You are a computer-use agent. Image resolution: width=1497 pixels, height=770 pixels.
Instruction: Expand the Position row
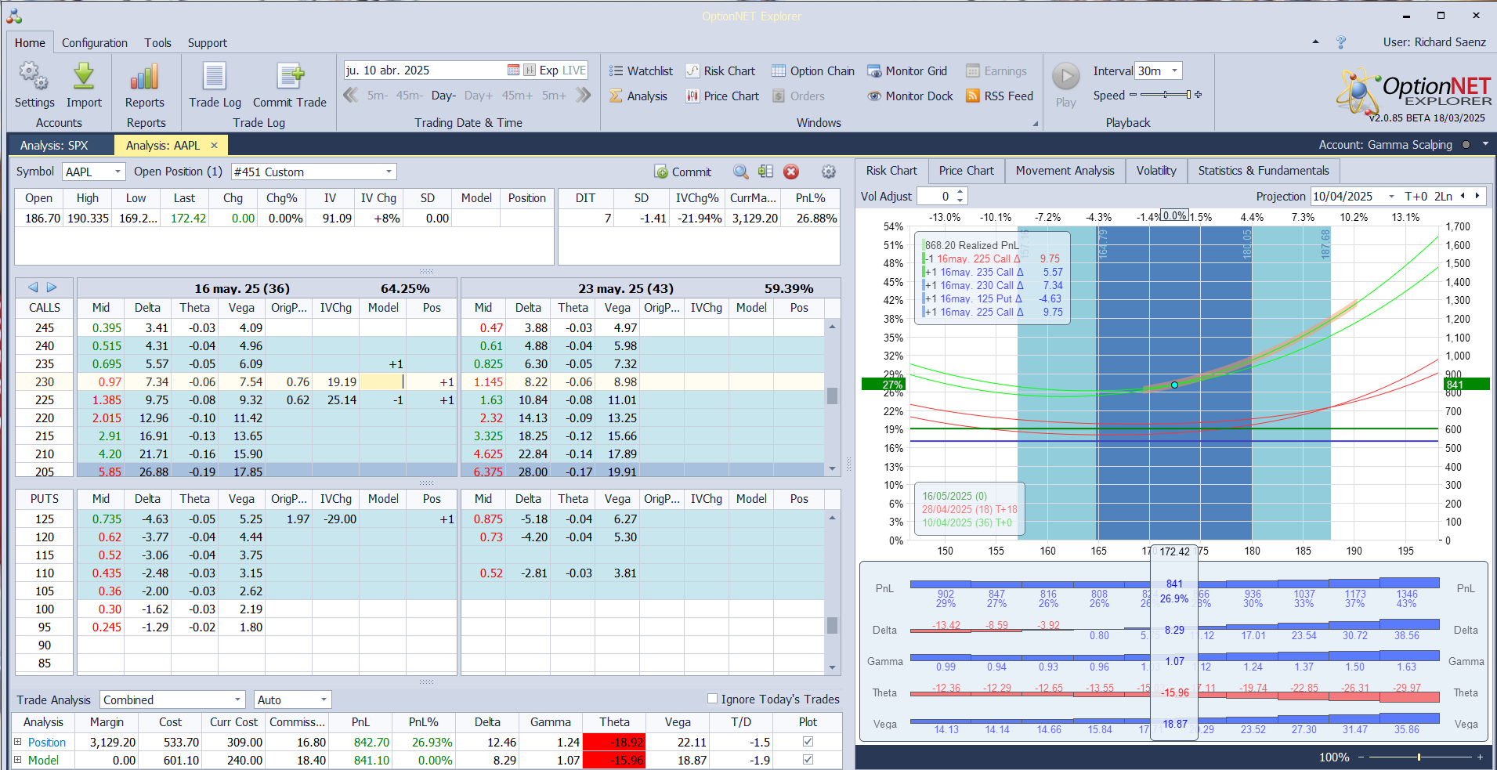(17, 741)
